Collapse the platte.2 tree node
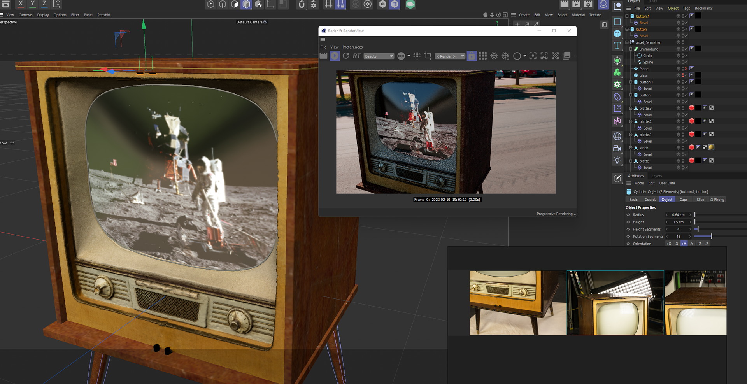Viewport: 747px width, 384px height. click(631, 121)
